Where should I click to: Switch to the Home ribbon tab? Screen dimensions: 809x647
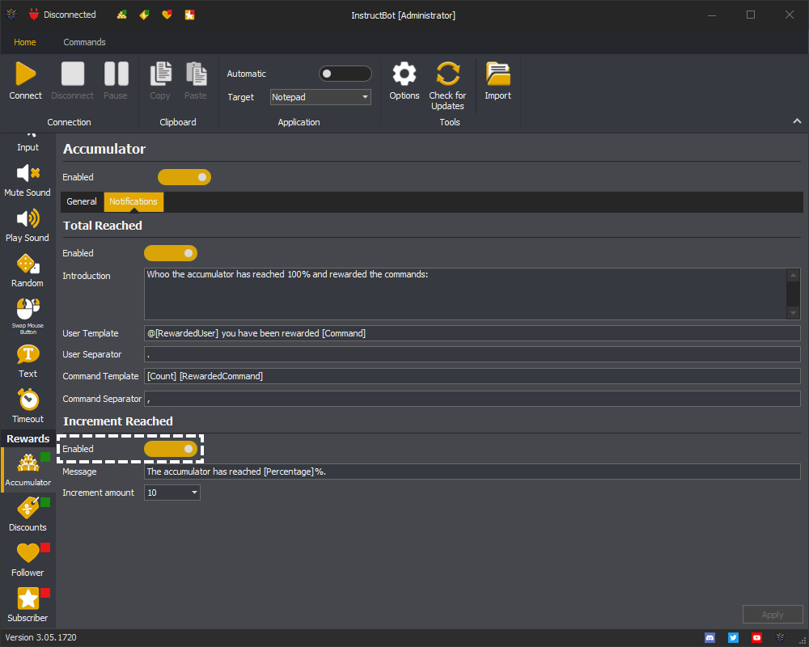(x=25, y=42)
